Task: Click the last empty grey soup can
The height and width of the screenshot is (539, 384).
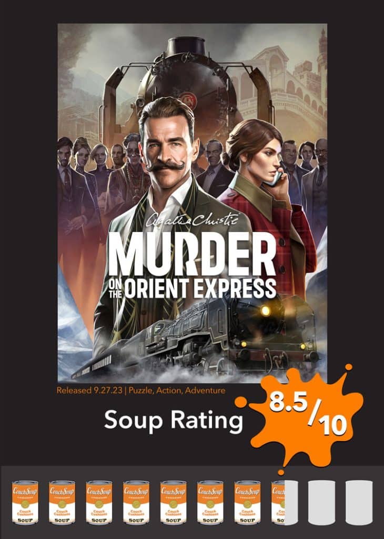Action: click(x=359, y=503)
